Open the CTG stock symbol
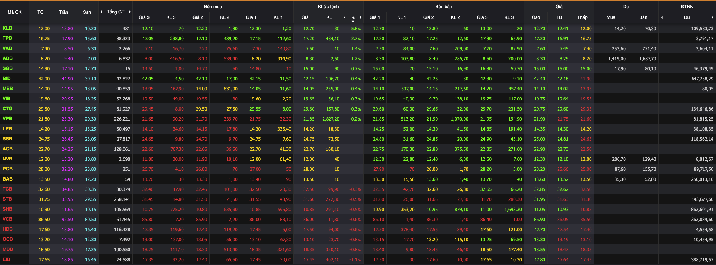Screen dimensions: 716x265 tap(7, 109)
